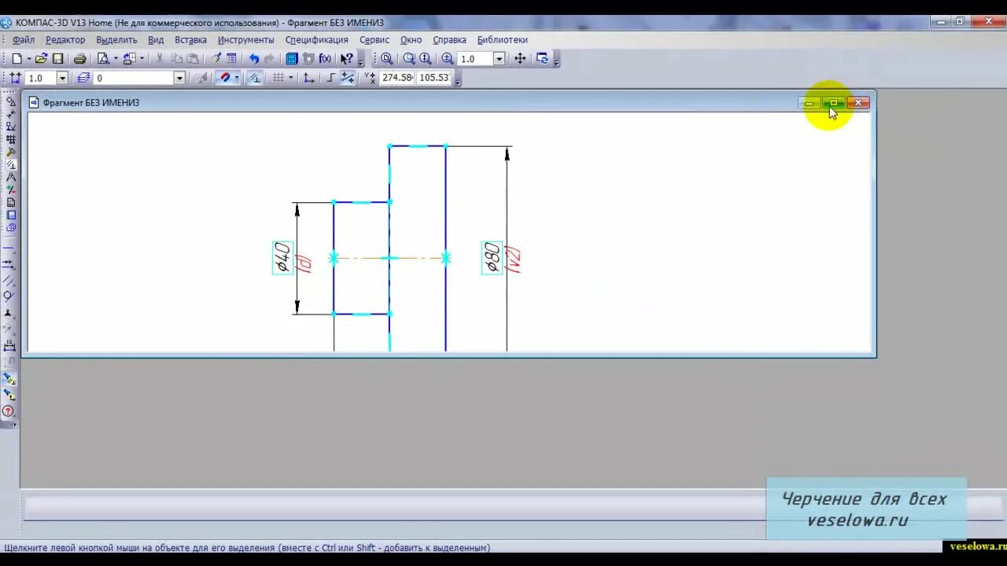Screen dimensions: 1007x566
Task: Choose the tangent circle tool in left toolbar
Action: 9,296
